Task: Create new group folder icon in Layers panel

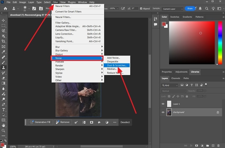Action: [208, 146]
